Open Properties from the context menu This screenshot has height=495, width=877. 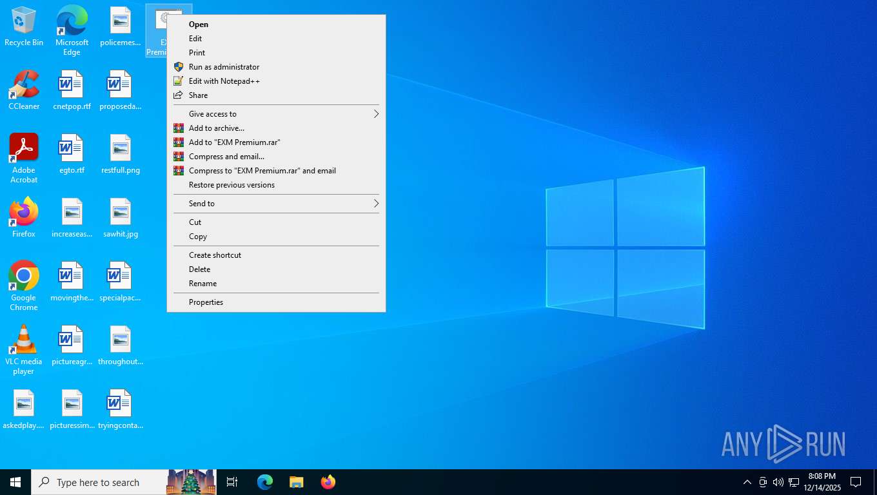click(276, 302)
